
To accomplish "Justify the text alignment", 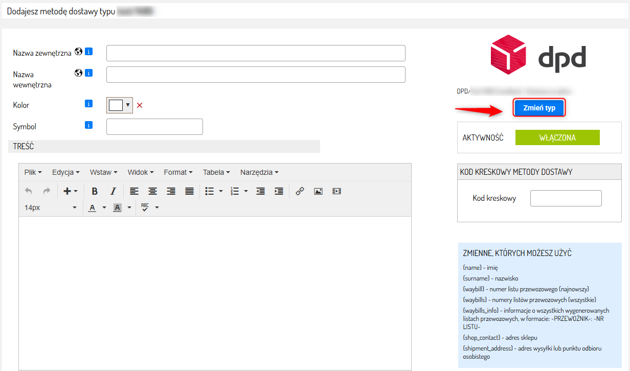I will [x=189, y=191].
